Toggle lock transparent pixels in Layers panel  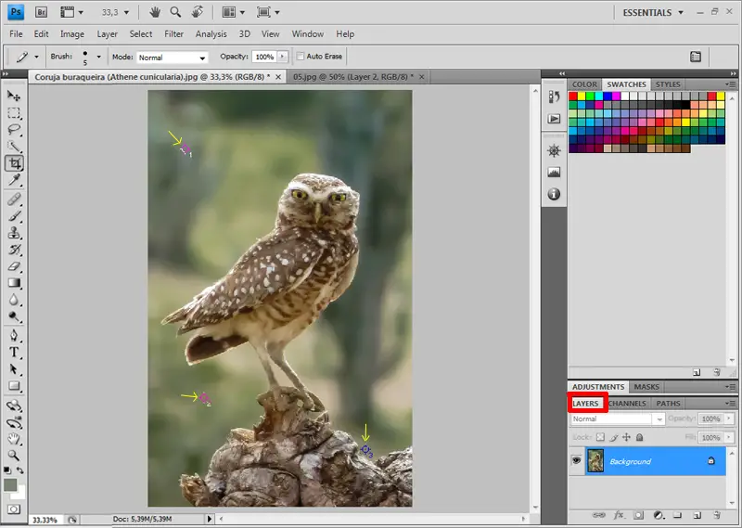pos(600,437)
